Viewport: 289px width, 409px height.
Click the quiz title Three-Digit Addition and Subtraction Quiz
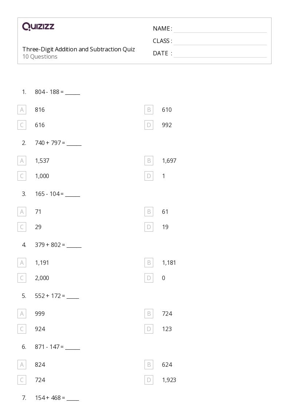click(x=79, y=49)
